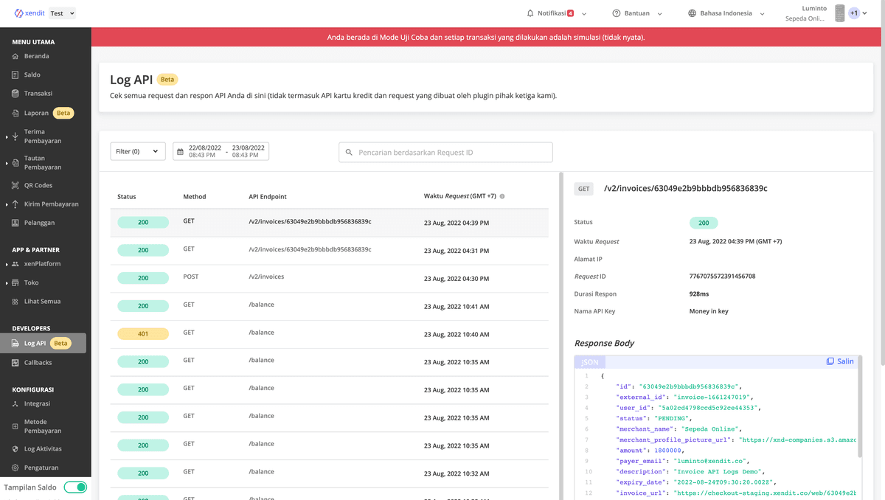Click the Money in key API key name
Image resolution: width=885 pixels, height=500 pixels.
[709, 311]
